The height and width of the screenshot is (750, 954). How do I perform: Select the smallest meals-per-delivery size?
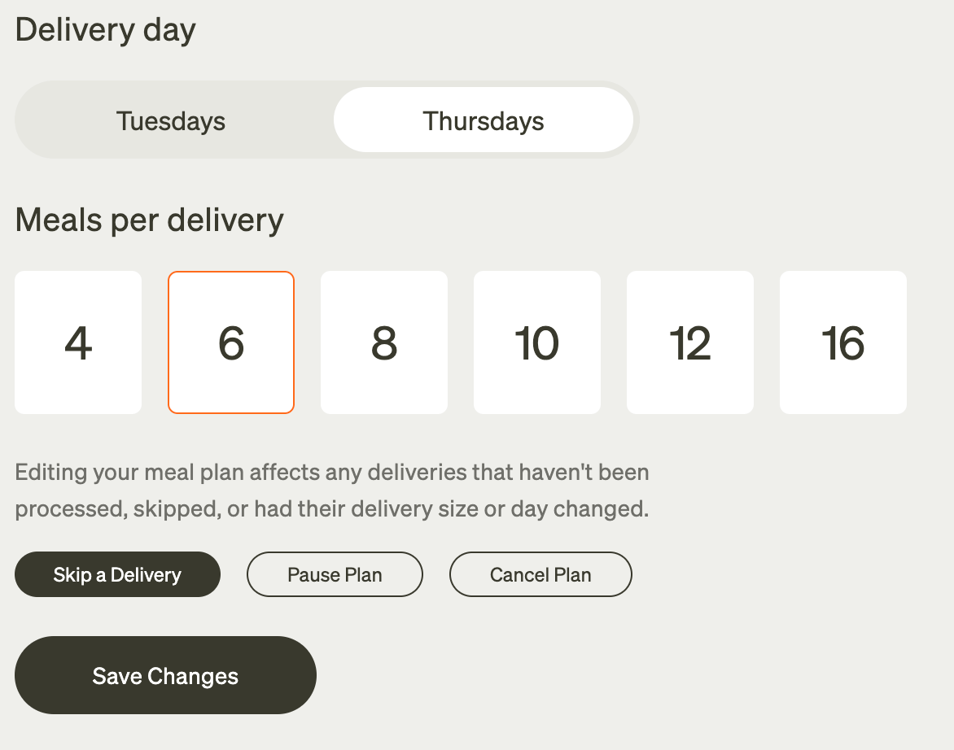[78, 342]
